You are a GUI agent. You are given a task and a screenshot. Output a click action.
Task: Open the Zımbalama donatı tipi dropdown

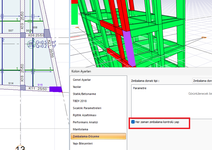[202, 81]
